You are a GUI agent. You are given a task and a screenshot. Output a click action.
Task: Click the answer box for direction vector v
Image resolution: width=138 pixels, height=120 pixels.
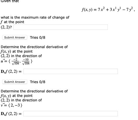coord(70,114)
